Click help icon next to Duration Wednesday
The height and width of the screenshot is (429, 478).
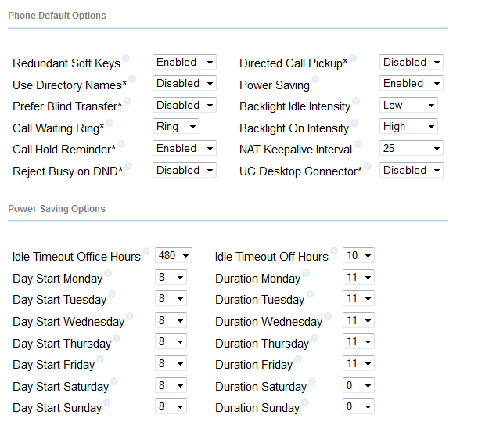(328, 316)
